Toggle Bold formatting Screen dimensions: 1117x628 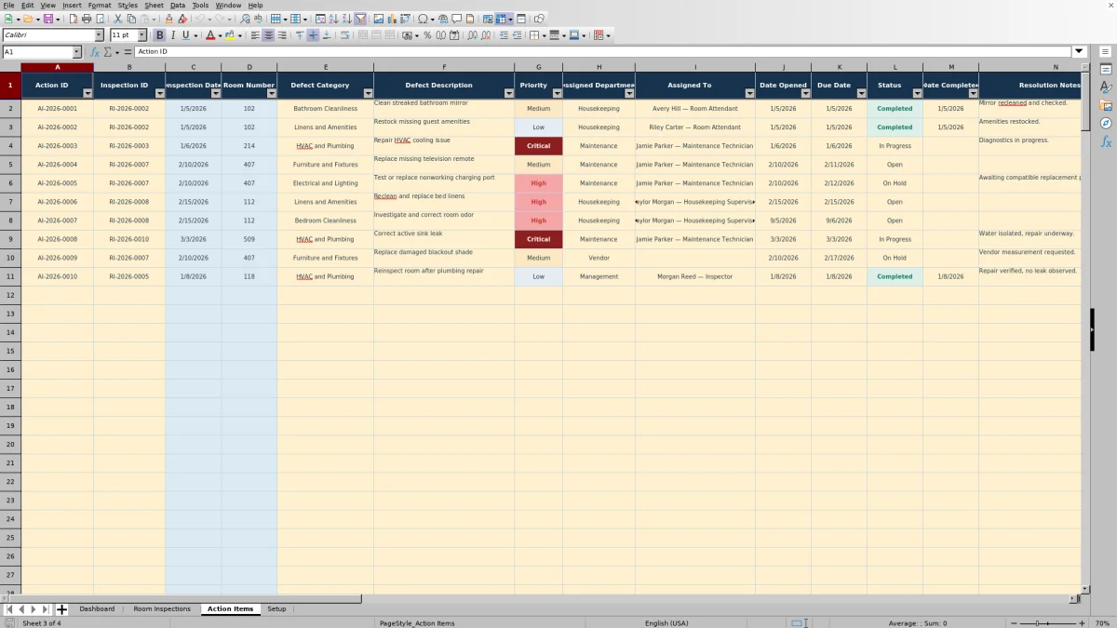tap(159, 35)
